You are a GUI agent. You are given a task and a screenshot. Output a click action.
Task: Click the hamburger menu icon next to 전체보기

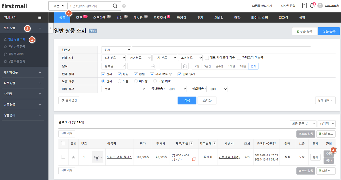click(x=40, y=18)
